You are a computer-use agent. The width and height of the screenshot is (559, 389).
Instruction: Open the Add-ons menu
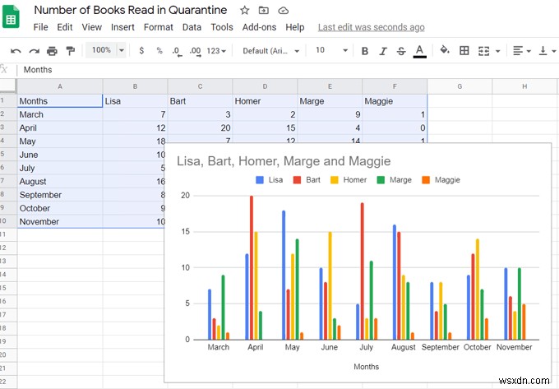pos(259,27)
